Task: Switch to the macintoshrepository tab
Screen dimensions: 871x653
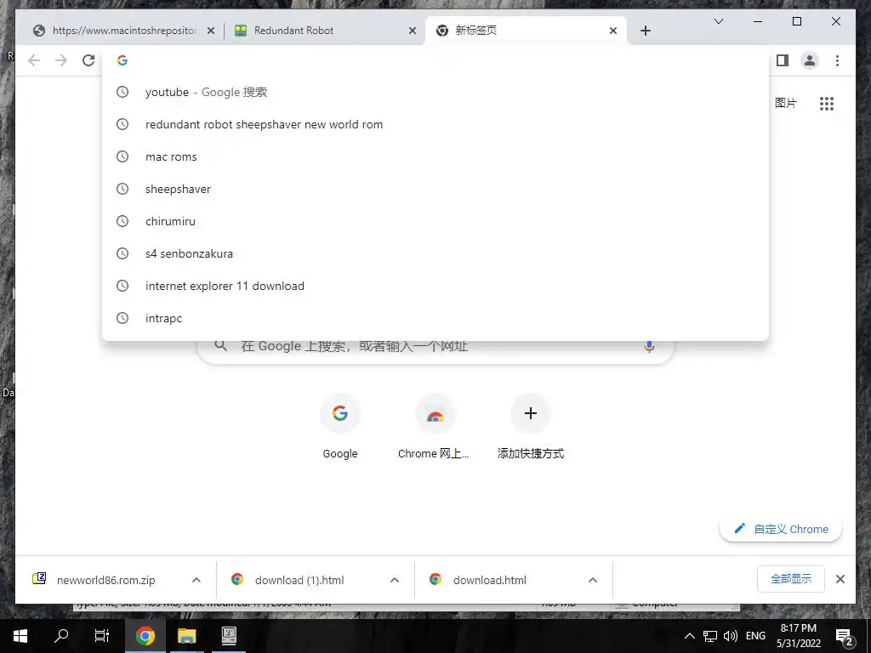Action: (x=124, y=31)
